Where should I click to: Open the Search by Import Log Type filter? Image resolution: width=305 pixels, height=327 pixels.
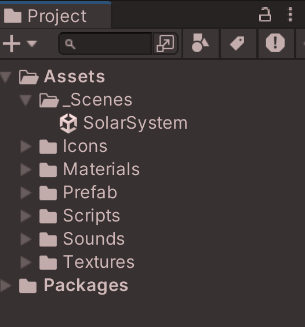276,43
